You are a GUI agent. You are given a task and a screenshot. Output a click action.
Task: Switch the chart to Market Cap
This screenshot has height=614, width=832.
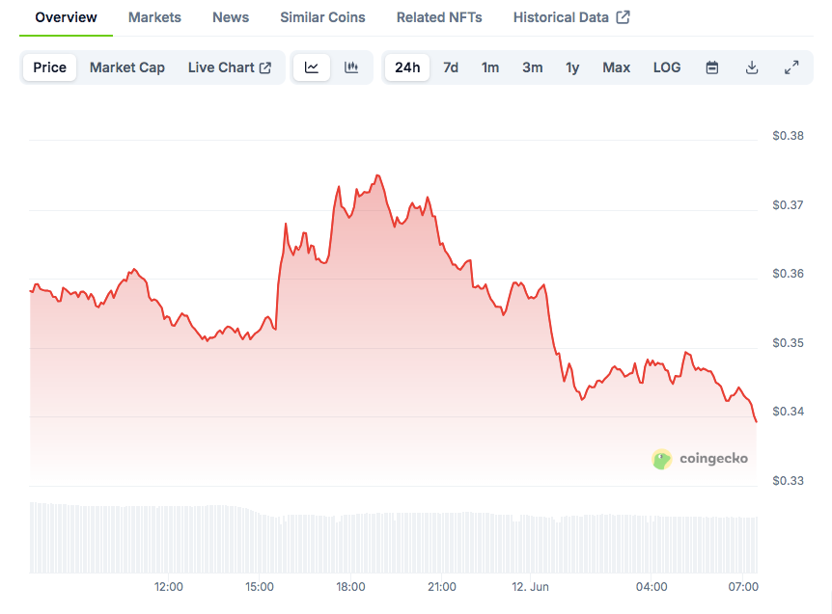(127, 67)
